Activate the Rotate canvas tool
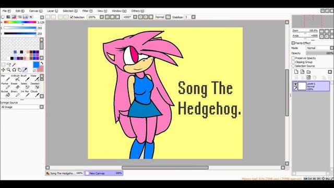This screenshot has width=334, height=188. tap(14, 69)
